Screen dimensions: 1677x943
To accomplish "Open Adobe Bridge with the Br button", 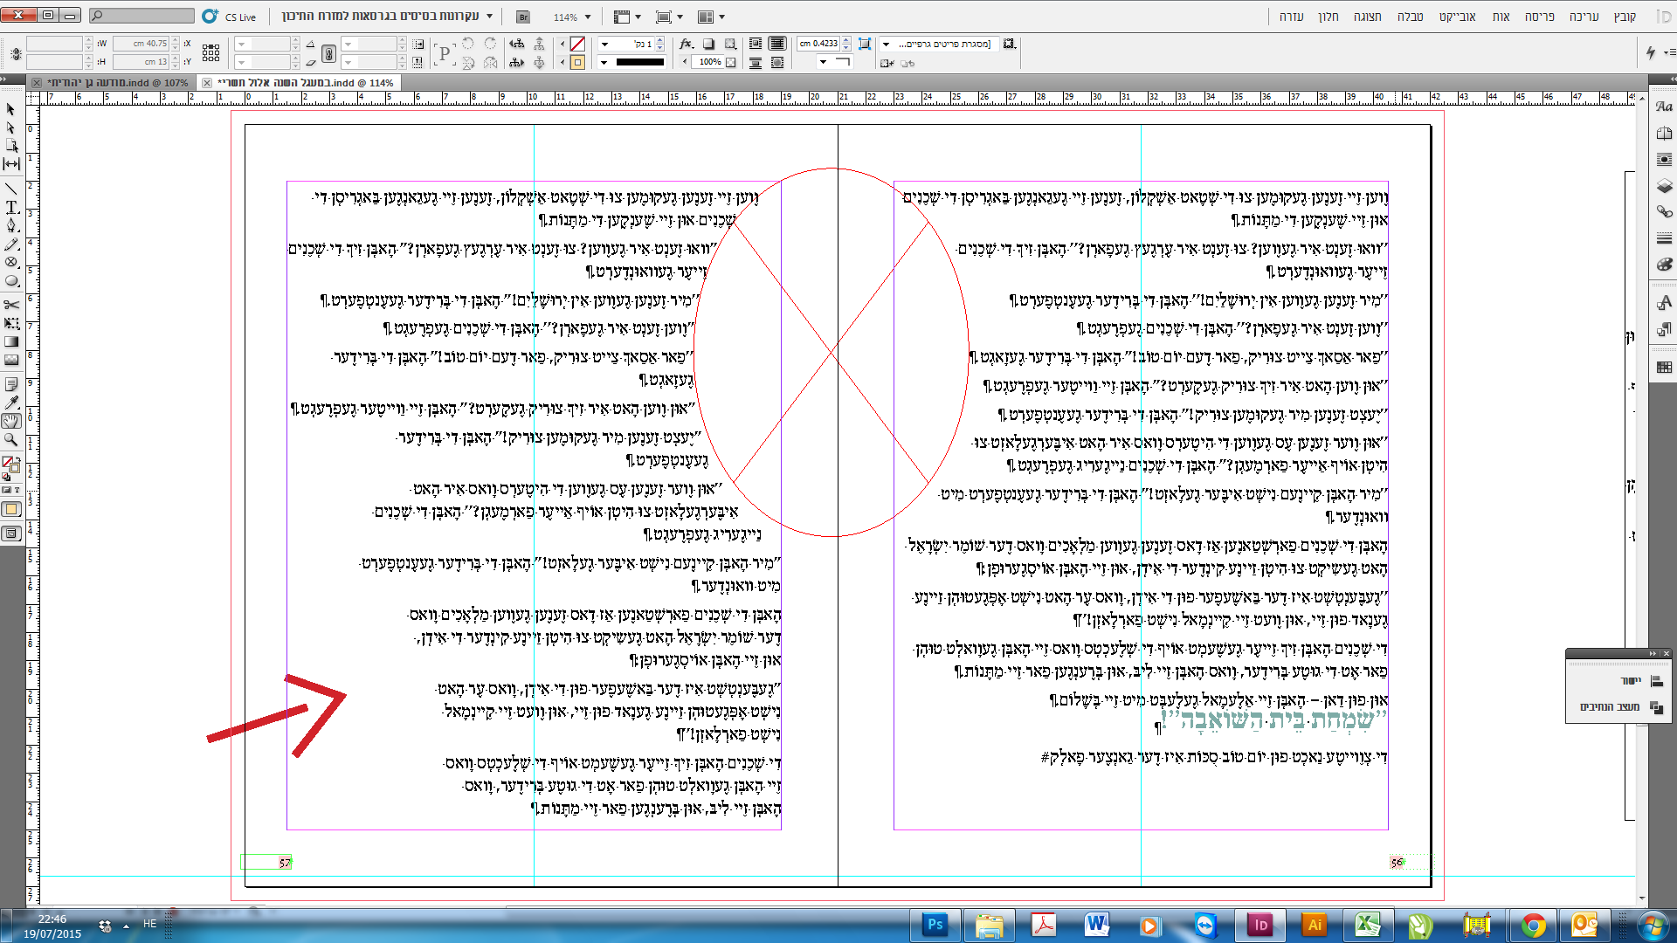I will pos(522,17).
